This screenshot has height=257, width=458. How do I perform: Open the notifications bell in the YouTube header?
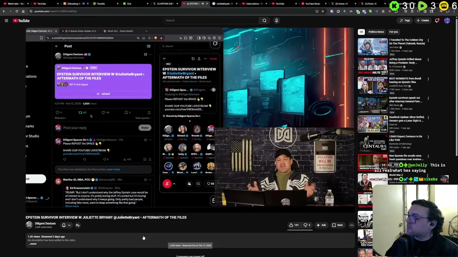click(x=437, y=20)
